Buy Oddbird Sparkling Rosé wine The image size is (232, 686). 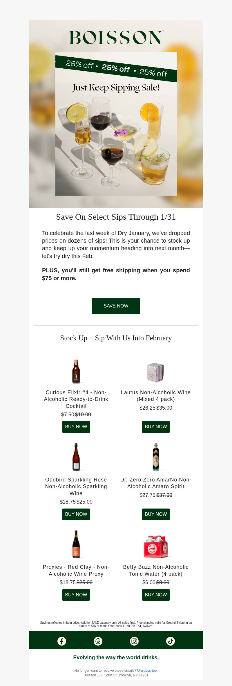(x=76, y=514)
